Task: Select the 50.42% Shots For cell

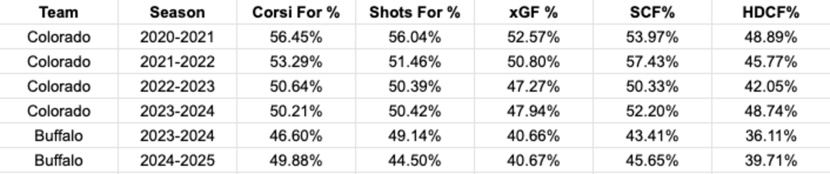Action: (415, 111)
